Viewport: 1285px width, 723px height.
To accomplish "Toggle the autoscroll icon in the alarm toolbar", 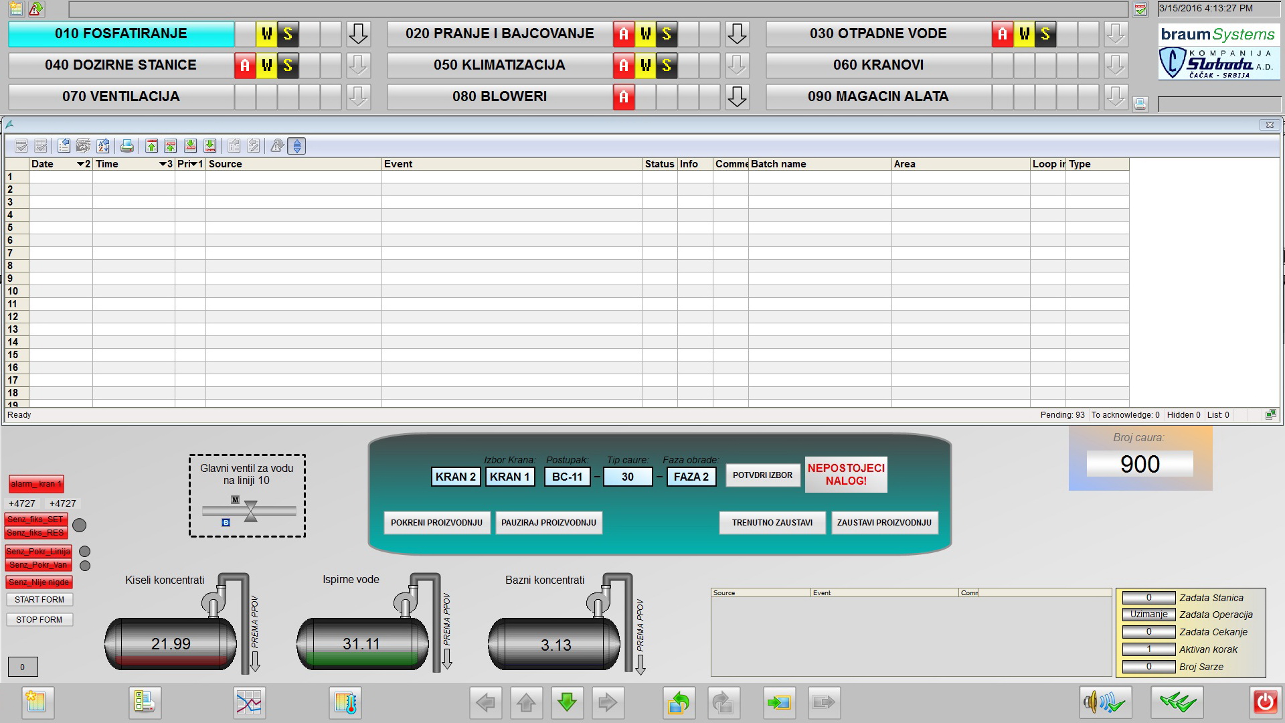I will coord(296,146).
